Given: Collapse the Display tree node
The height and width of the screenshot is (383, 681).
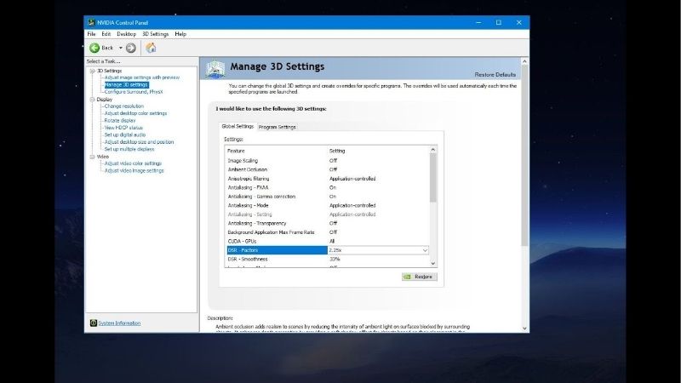Looking at the screenshot, I should click(x=92, y=100).
